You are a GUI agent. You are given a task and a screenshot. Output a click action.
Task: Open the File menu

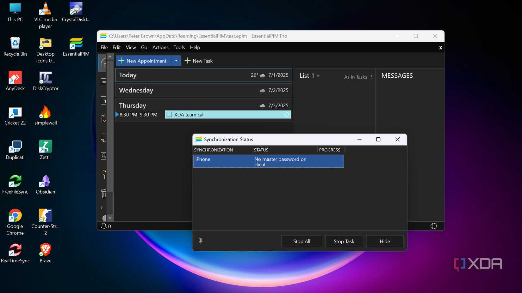coord(104,47)
